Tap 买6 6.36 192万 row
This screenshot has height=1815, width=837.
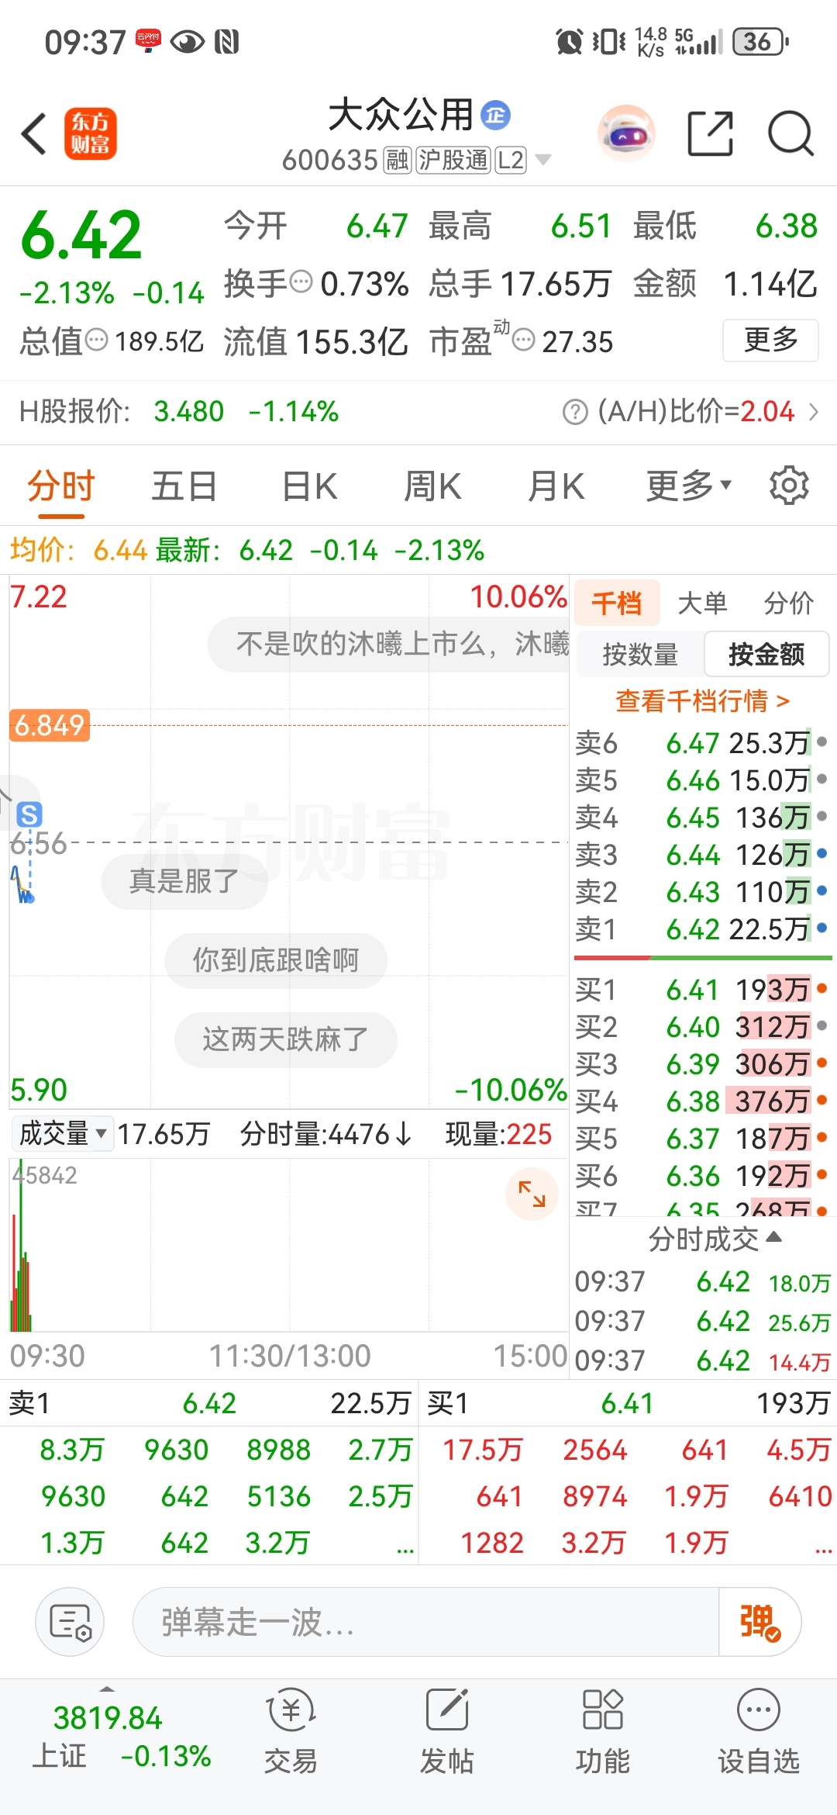(x=701, y=1176)
